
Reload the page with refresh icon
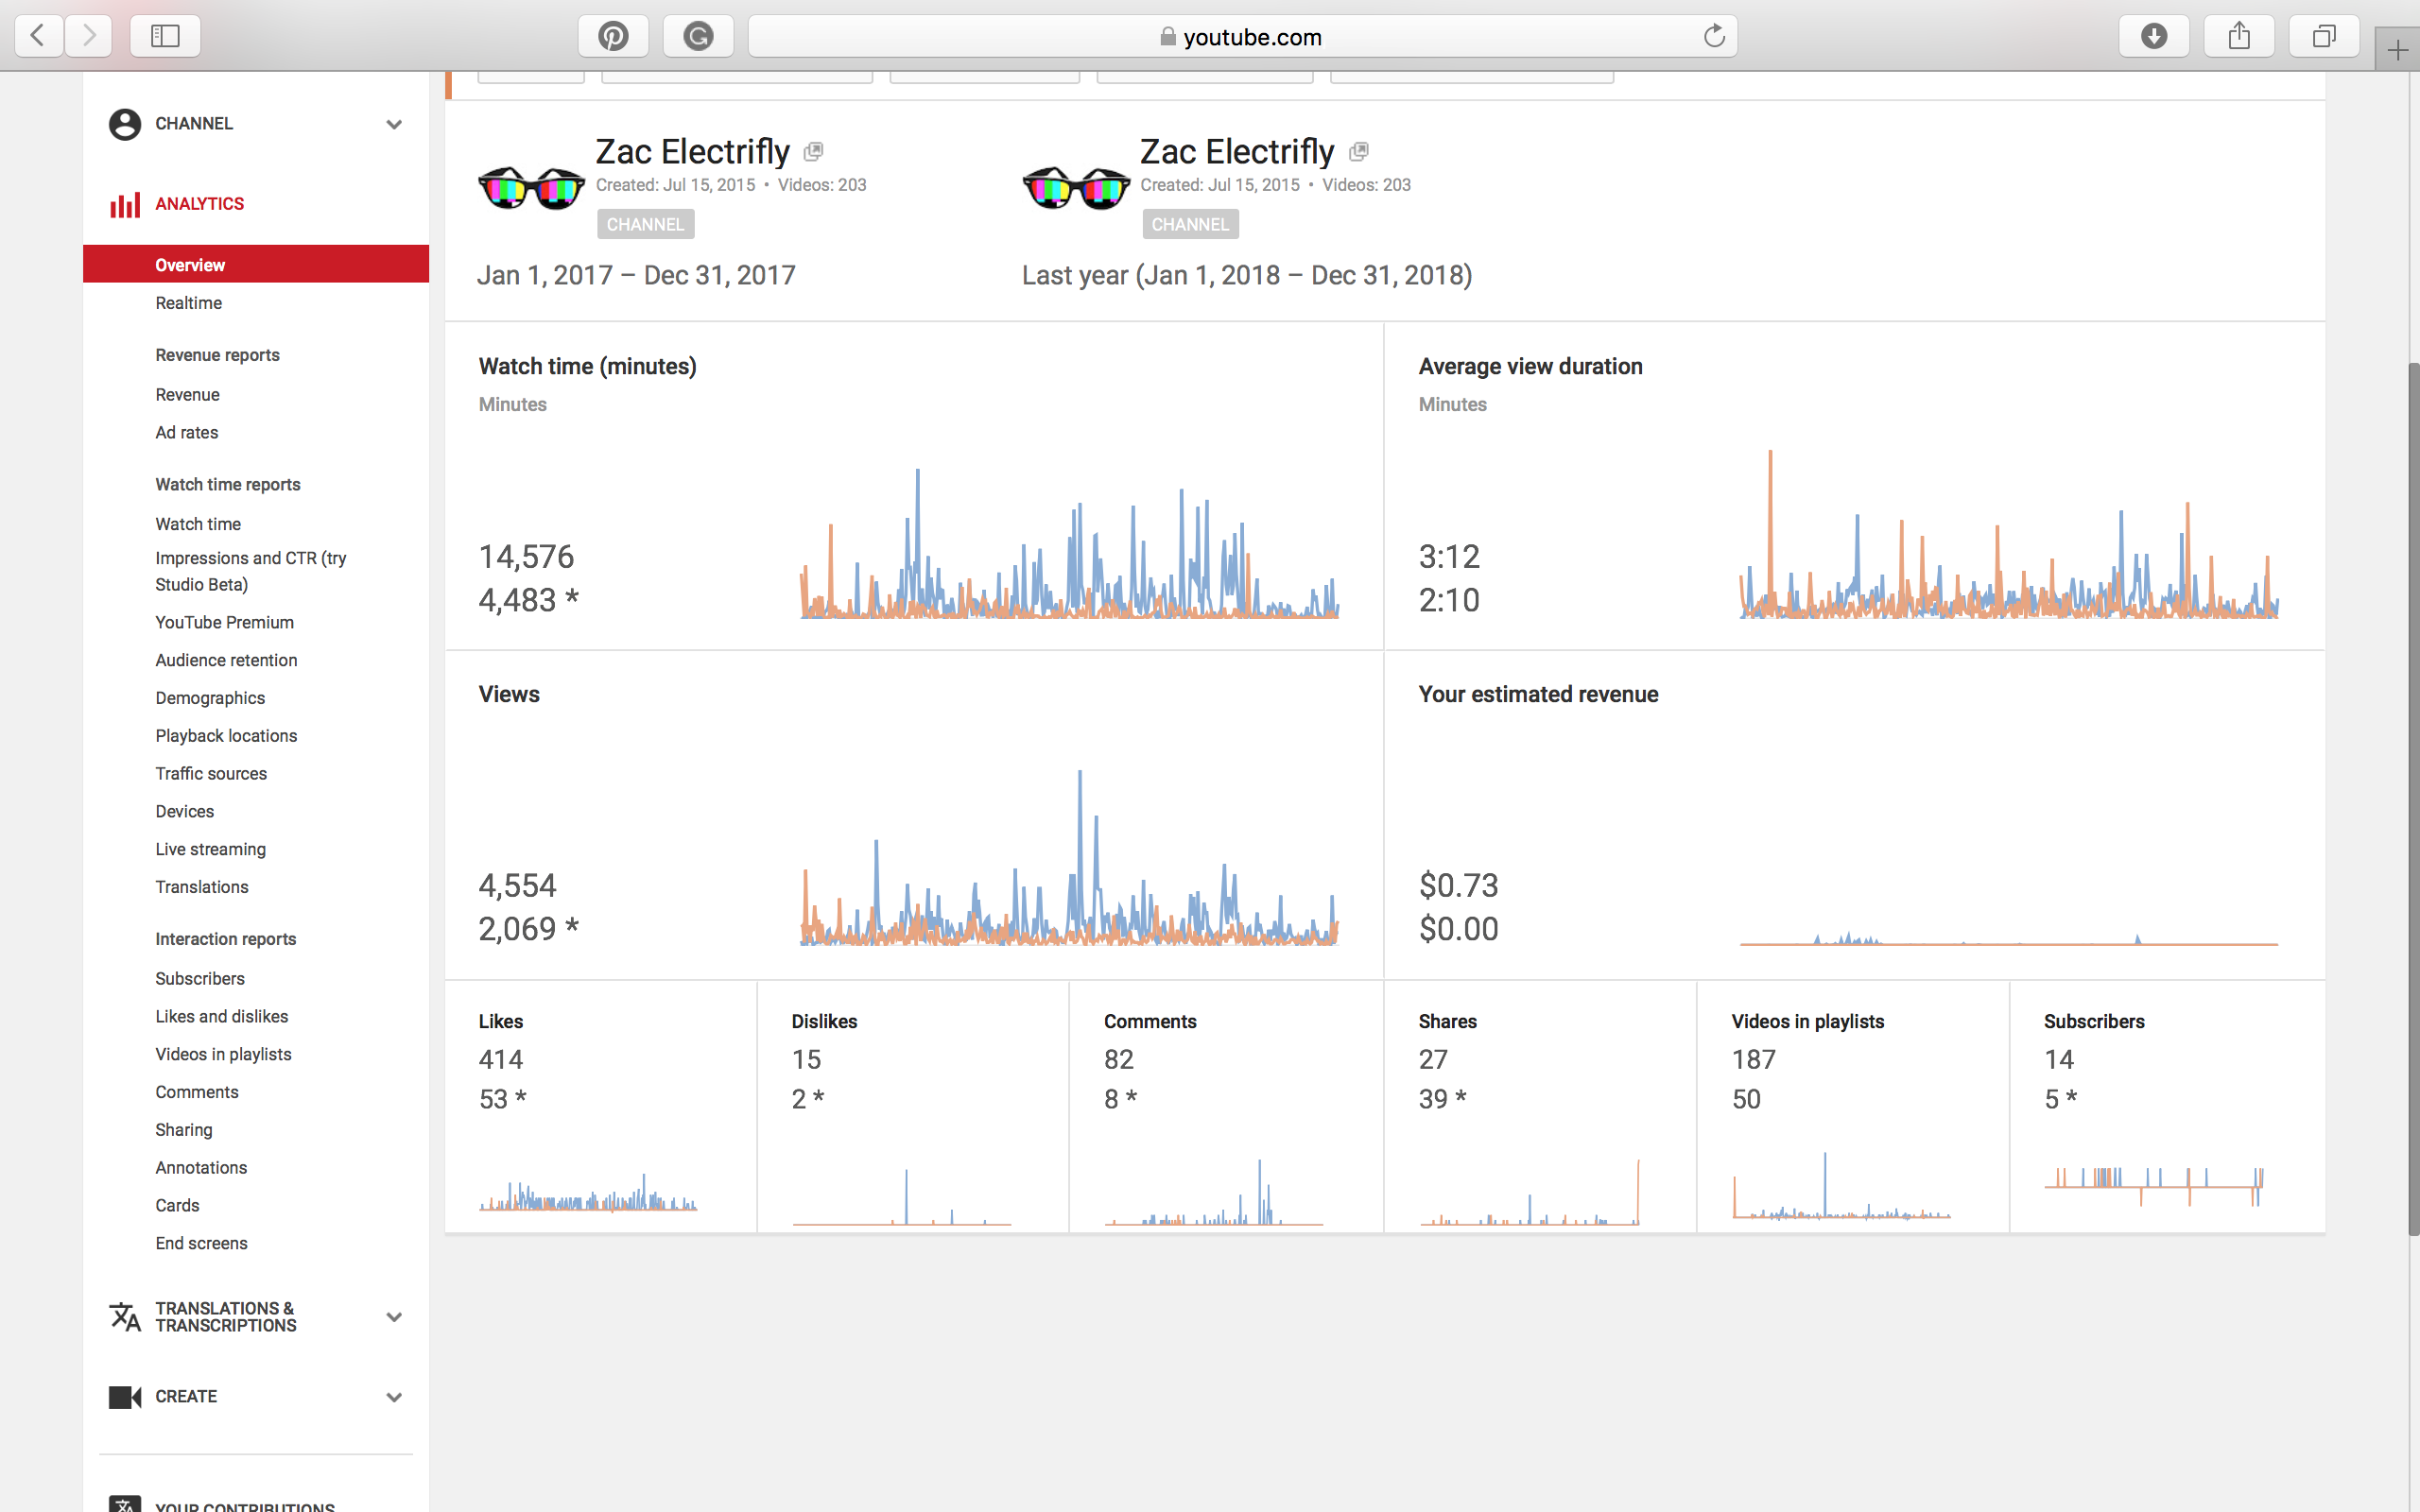point(1714,37)
